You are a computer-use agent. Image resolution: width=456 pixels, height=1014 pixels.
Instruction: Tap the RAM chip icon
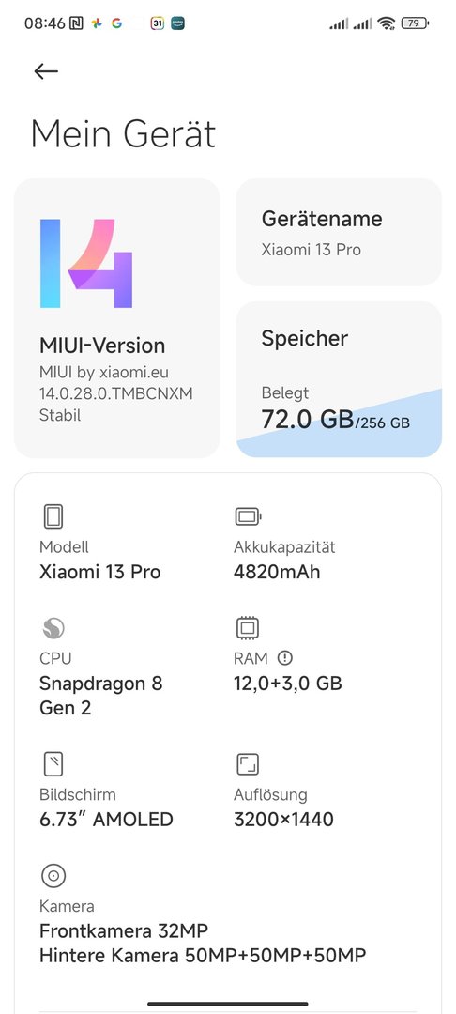(248, 628)
